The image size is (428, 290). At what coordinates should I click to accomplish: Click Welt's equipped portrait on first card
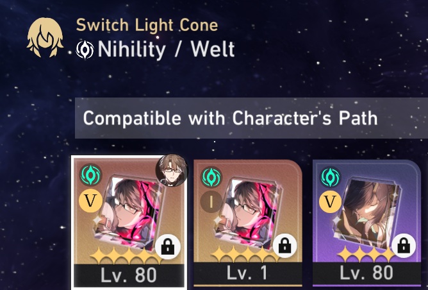pyautogui.click(x=172, y=170)
